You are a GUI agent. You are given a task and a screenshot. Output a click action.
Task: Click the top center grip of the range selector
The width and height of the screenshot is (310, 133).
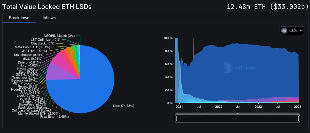pyautogui.click(x=238, y=113)
